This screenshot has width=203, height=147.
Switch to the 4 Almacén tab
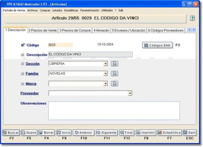(101, 30)
